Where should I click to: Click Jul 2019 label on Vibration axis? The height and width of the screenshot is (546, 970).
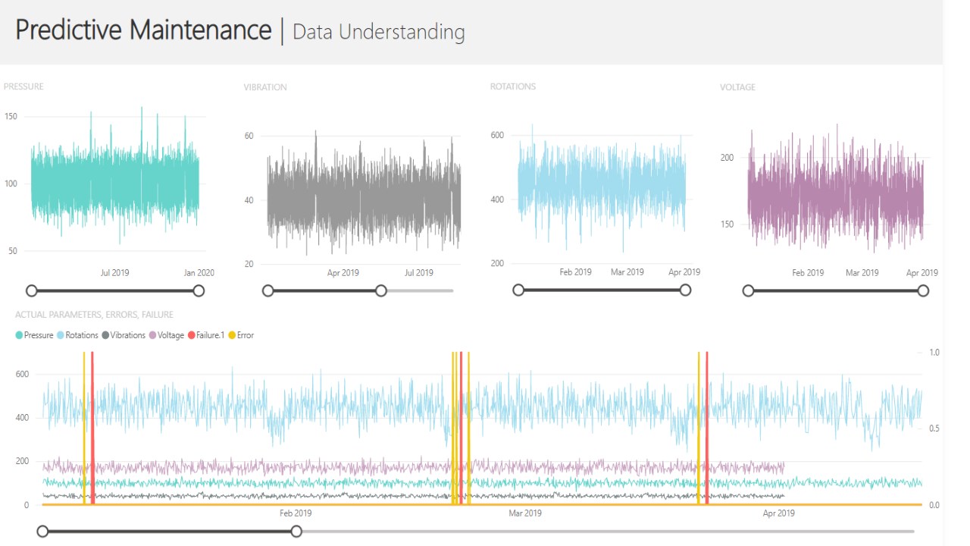click(x=419, y=273)
